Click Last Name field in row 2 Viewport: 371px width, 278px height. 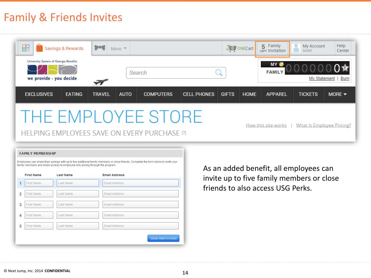(78, 194)
